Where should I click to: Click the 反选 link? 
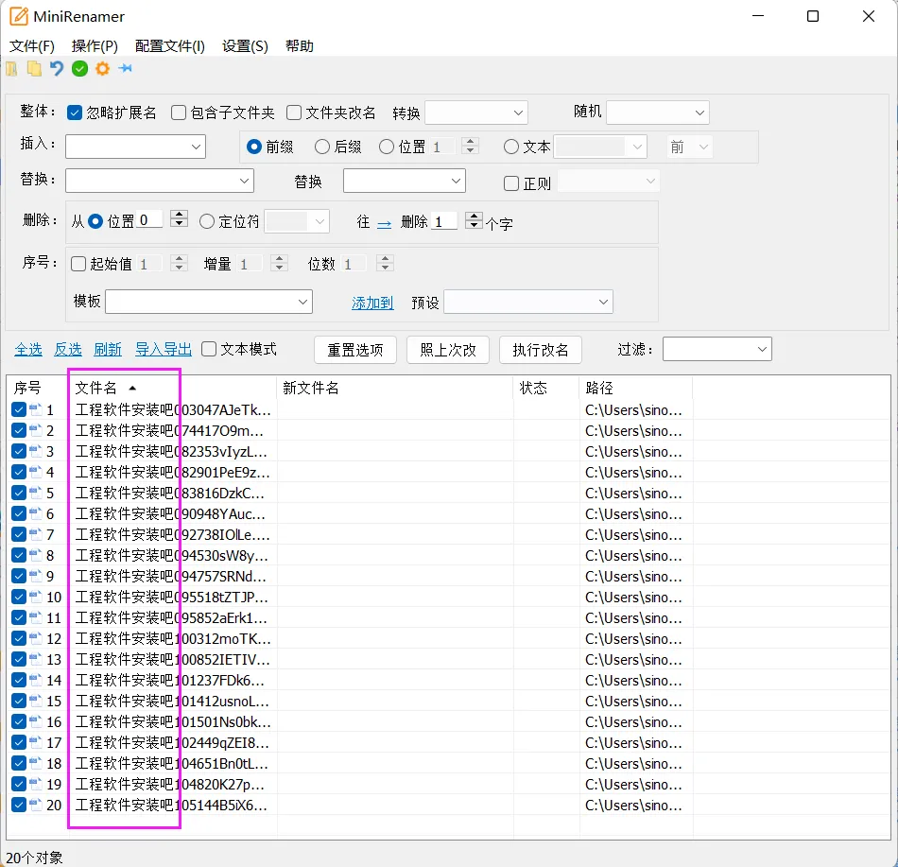click(x=67, y=349)
